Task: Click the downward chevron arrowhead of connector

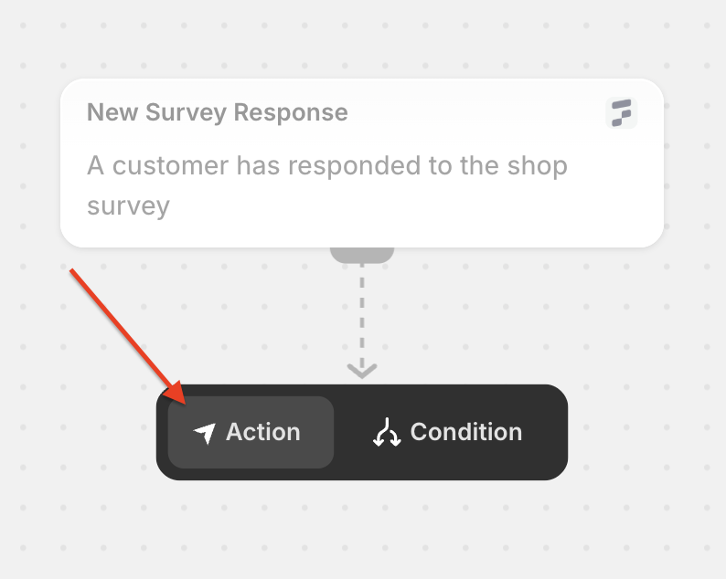Action: (x=362, y=371)
